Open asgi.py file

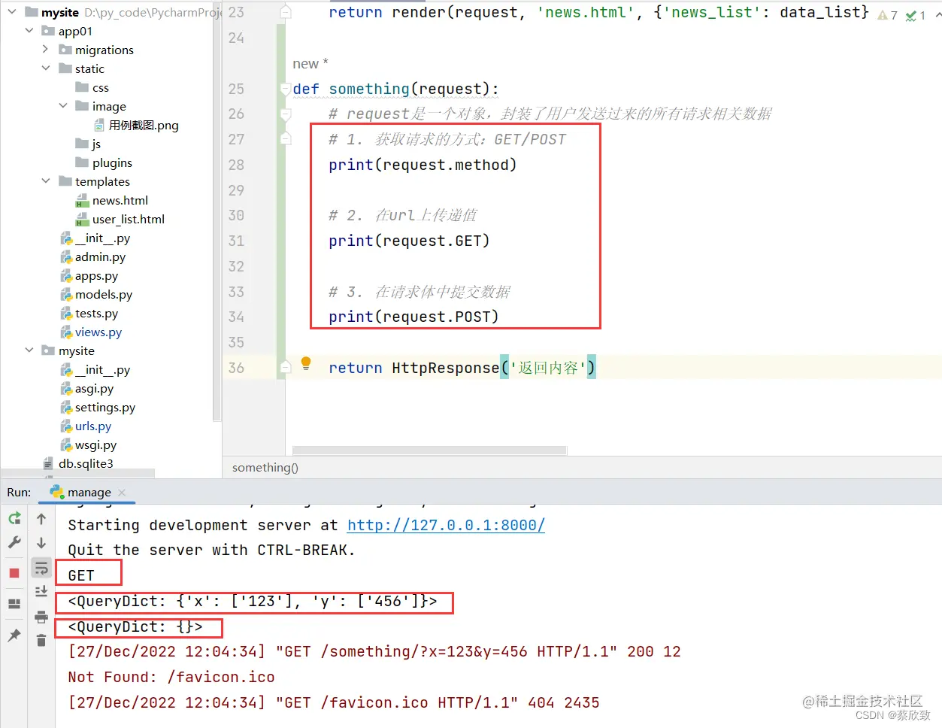pos(94,388)
